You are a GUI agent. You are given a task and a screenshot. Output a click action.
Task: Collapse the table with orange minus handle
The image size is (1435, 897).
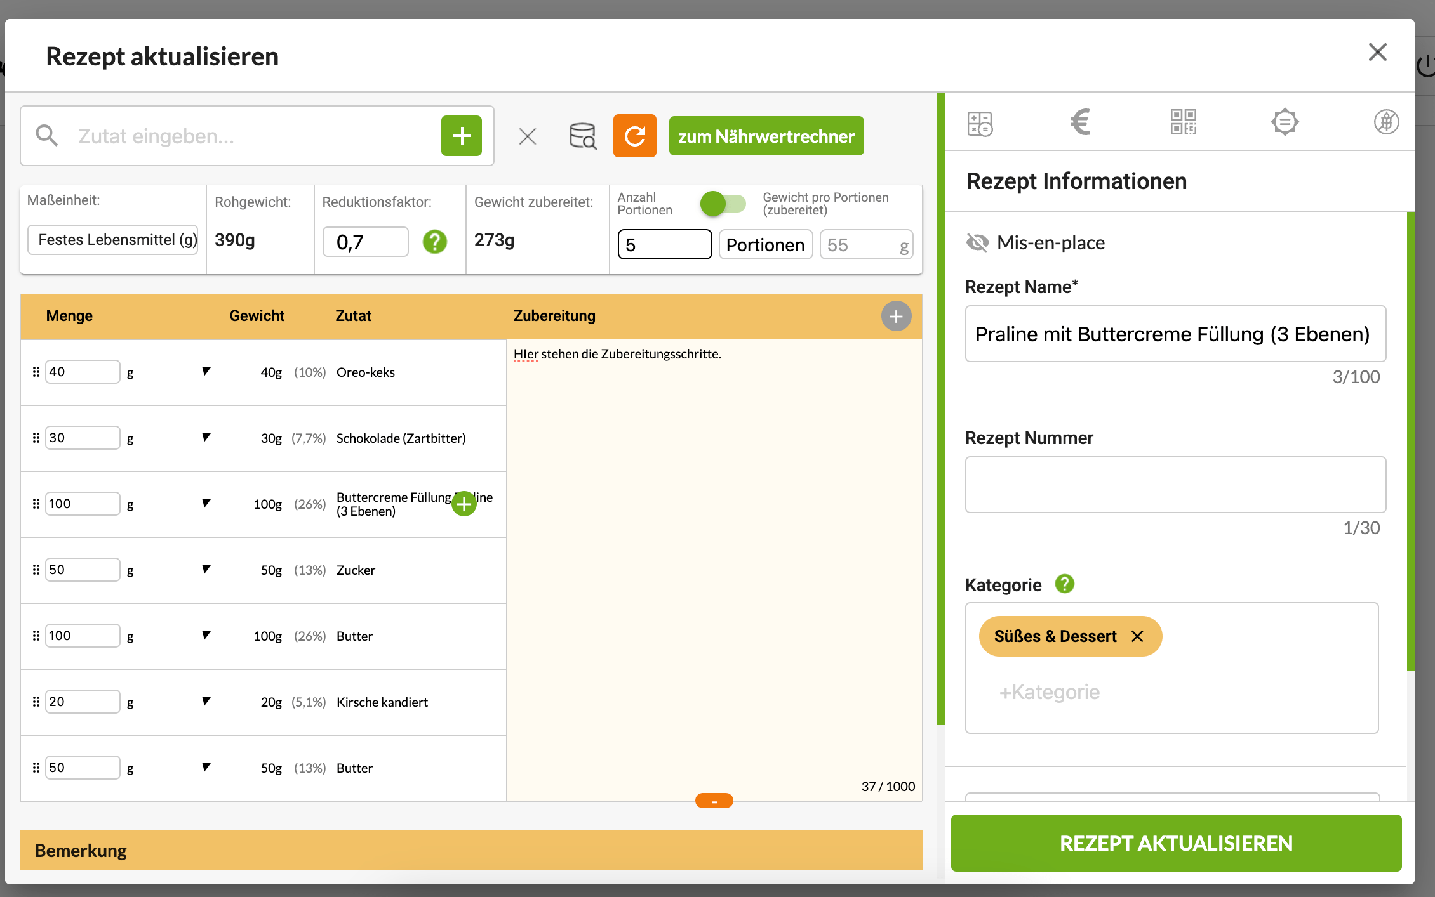click(x=714, y=801)
